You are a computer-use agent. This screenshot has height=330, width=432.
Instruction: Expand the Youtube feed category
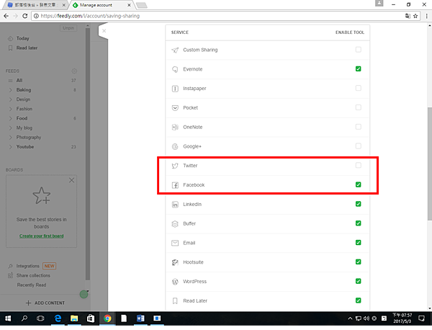tap(11, 147)
